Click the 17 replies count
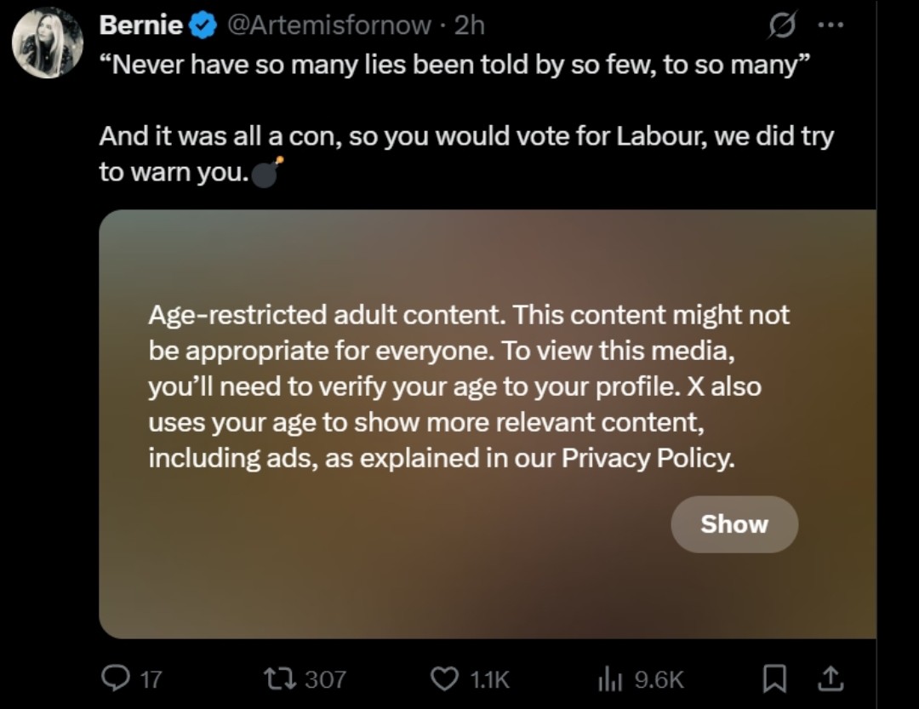This screenshot has height=709, width=919. pos(150,679)
